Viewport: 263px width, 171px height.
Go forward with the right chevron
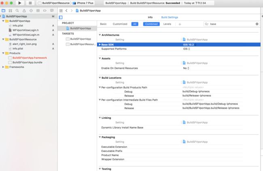coord(72,11)
